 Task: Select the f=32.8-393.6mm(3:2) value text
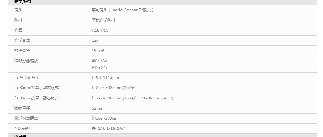pos(154,98)
